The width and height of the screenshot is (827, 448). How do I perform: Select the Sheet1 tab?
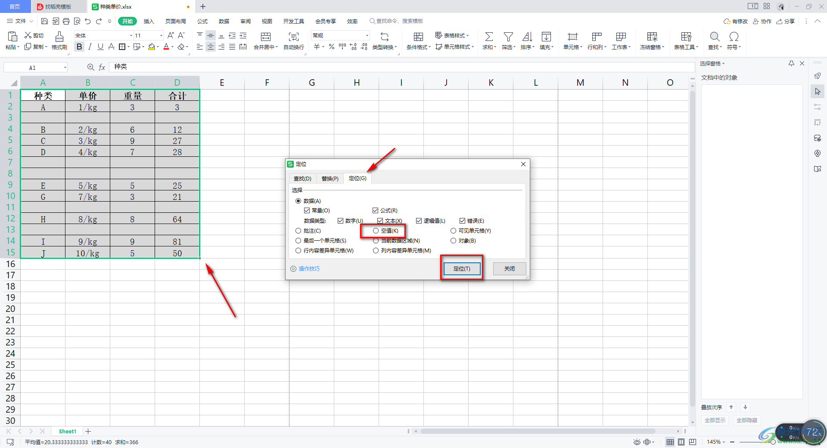pyautogui.click(x=68, y=431)
